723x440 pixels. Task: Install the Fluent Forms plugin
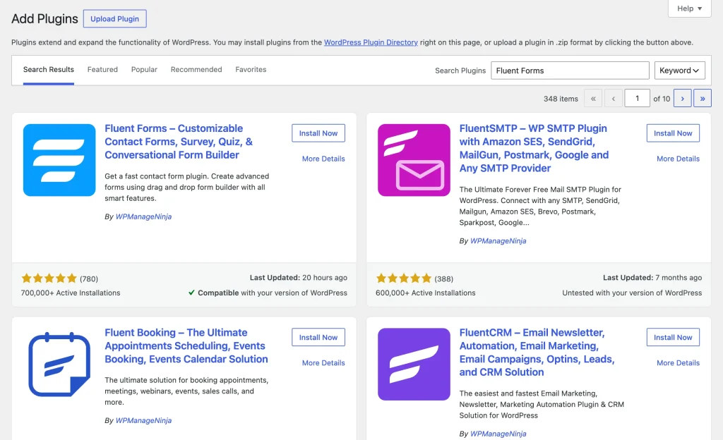tap(318, 133)
